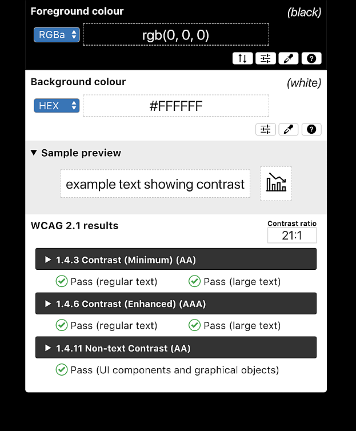Open background colour help icon

click(x=311, y=129)
